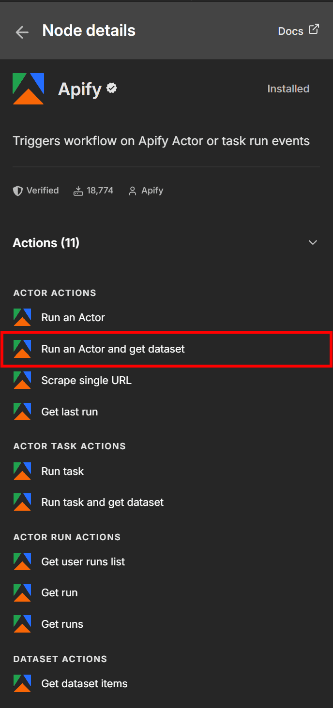Click the downloads icon beside 18,774

(x=78, y=191)
